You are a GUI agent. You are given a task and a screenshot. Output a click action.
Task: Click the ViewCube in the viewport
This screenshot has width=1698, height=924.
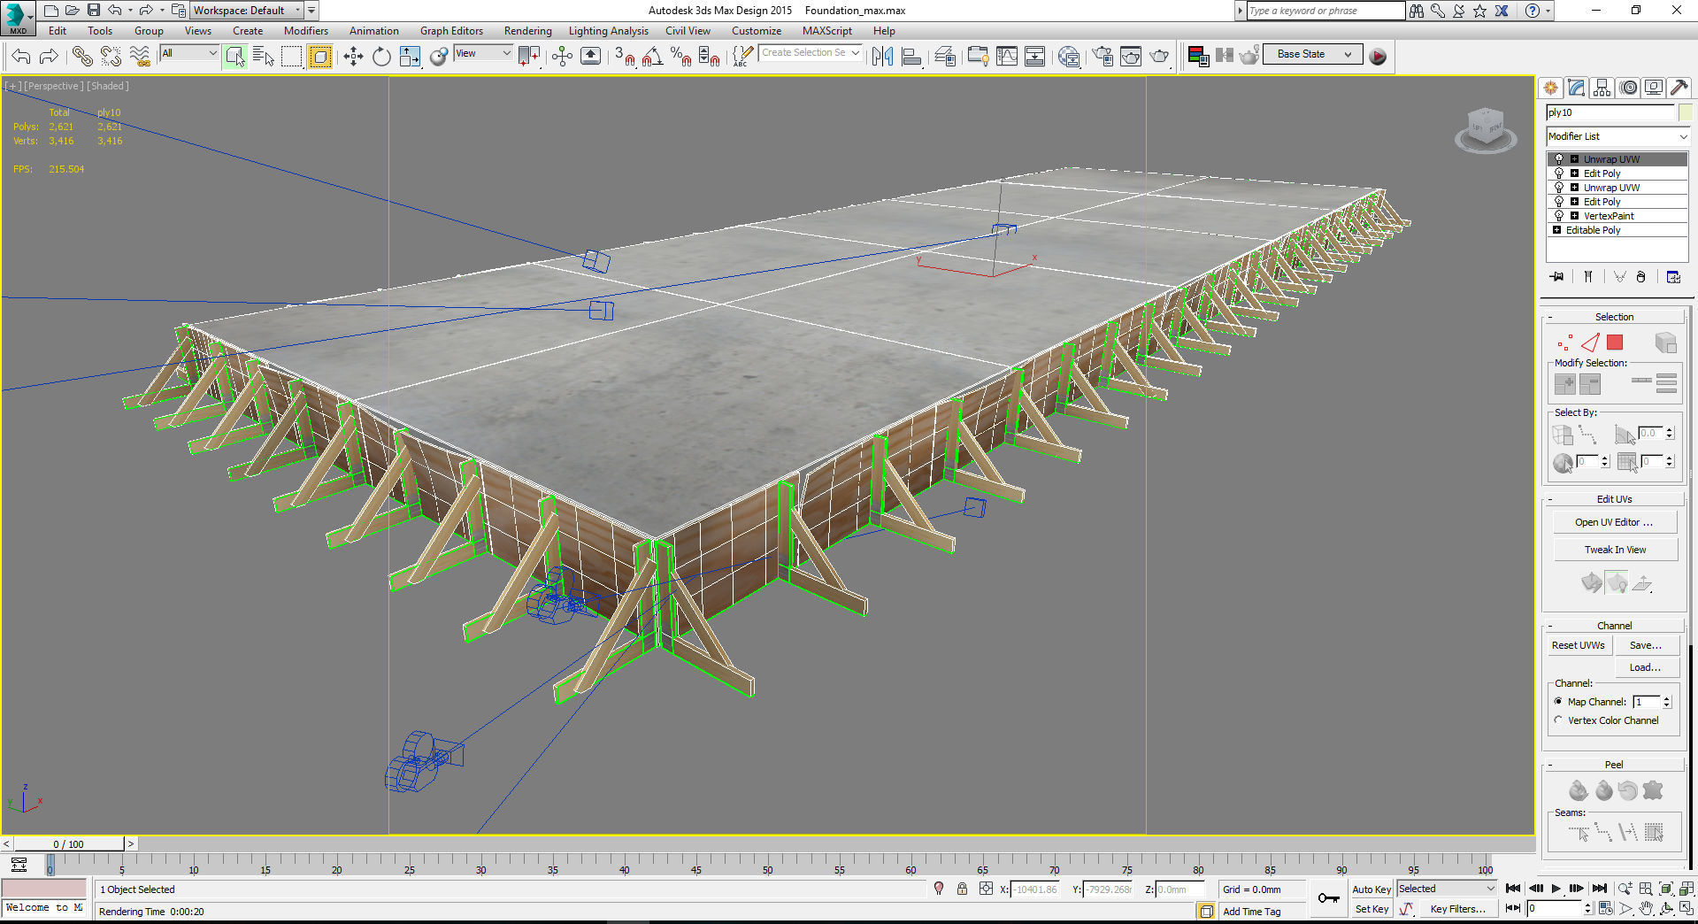pyautogui.click(x=1486, y=129)
